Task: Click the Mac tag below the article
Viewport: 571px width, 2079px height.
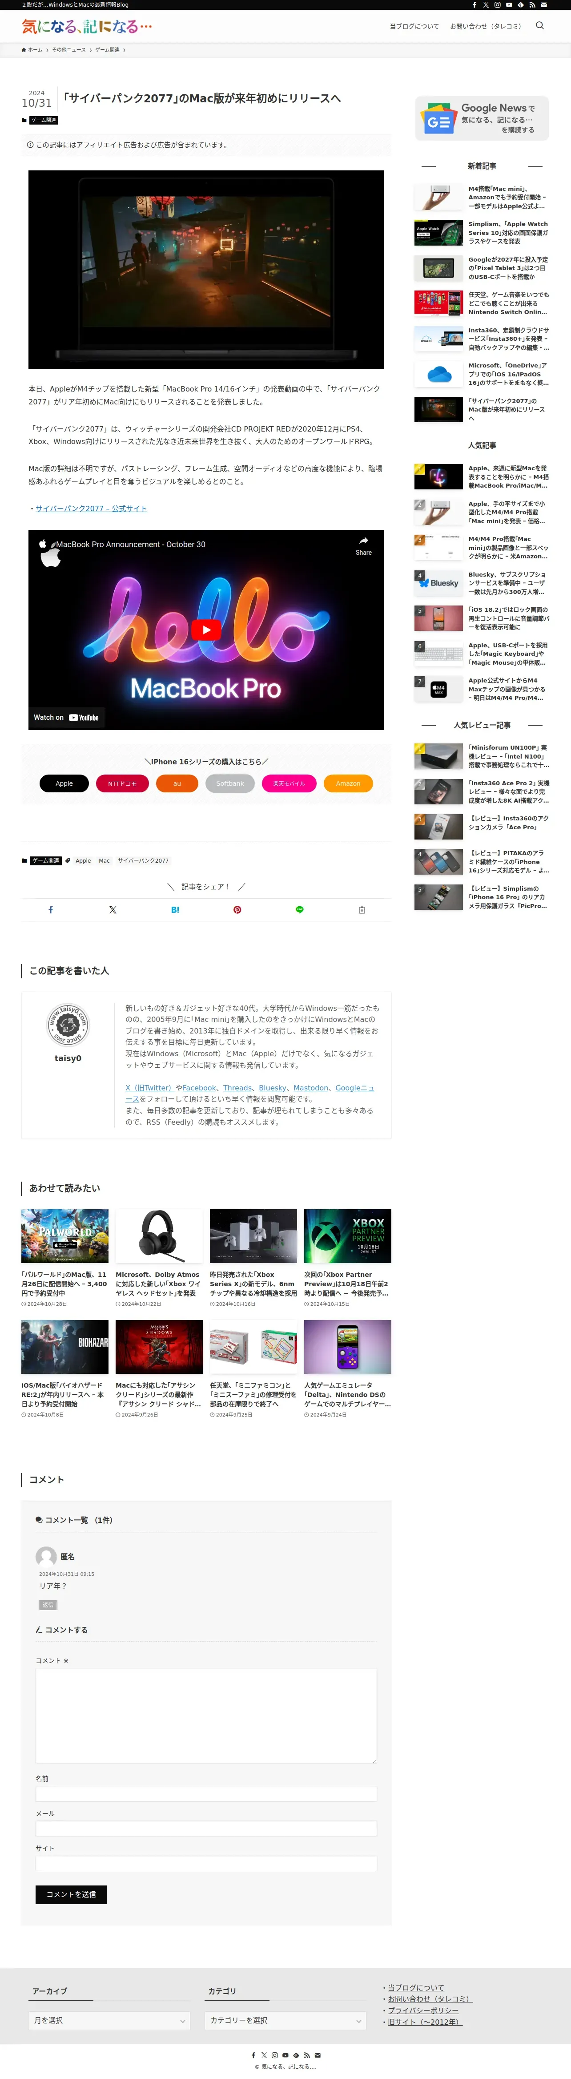Action: pos(104,860)
